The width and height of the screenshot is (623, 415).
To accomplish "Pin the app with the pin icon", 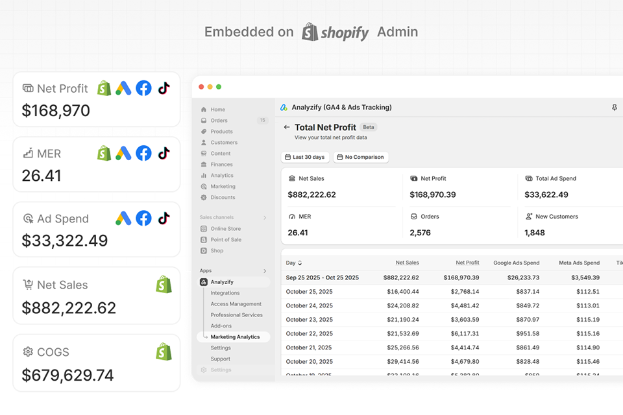I will pos(615,108).
